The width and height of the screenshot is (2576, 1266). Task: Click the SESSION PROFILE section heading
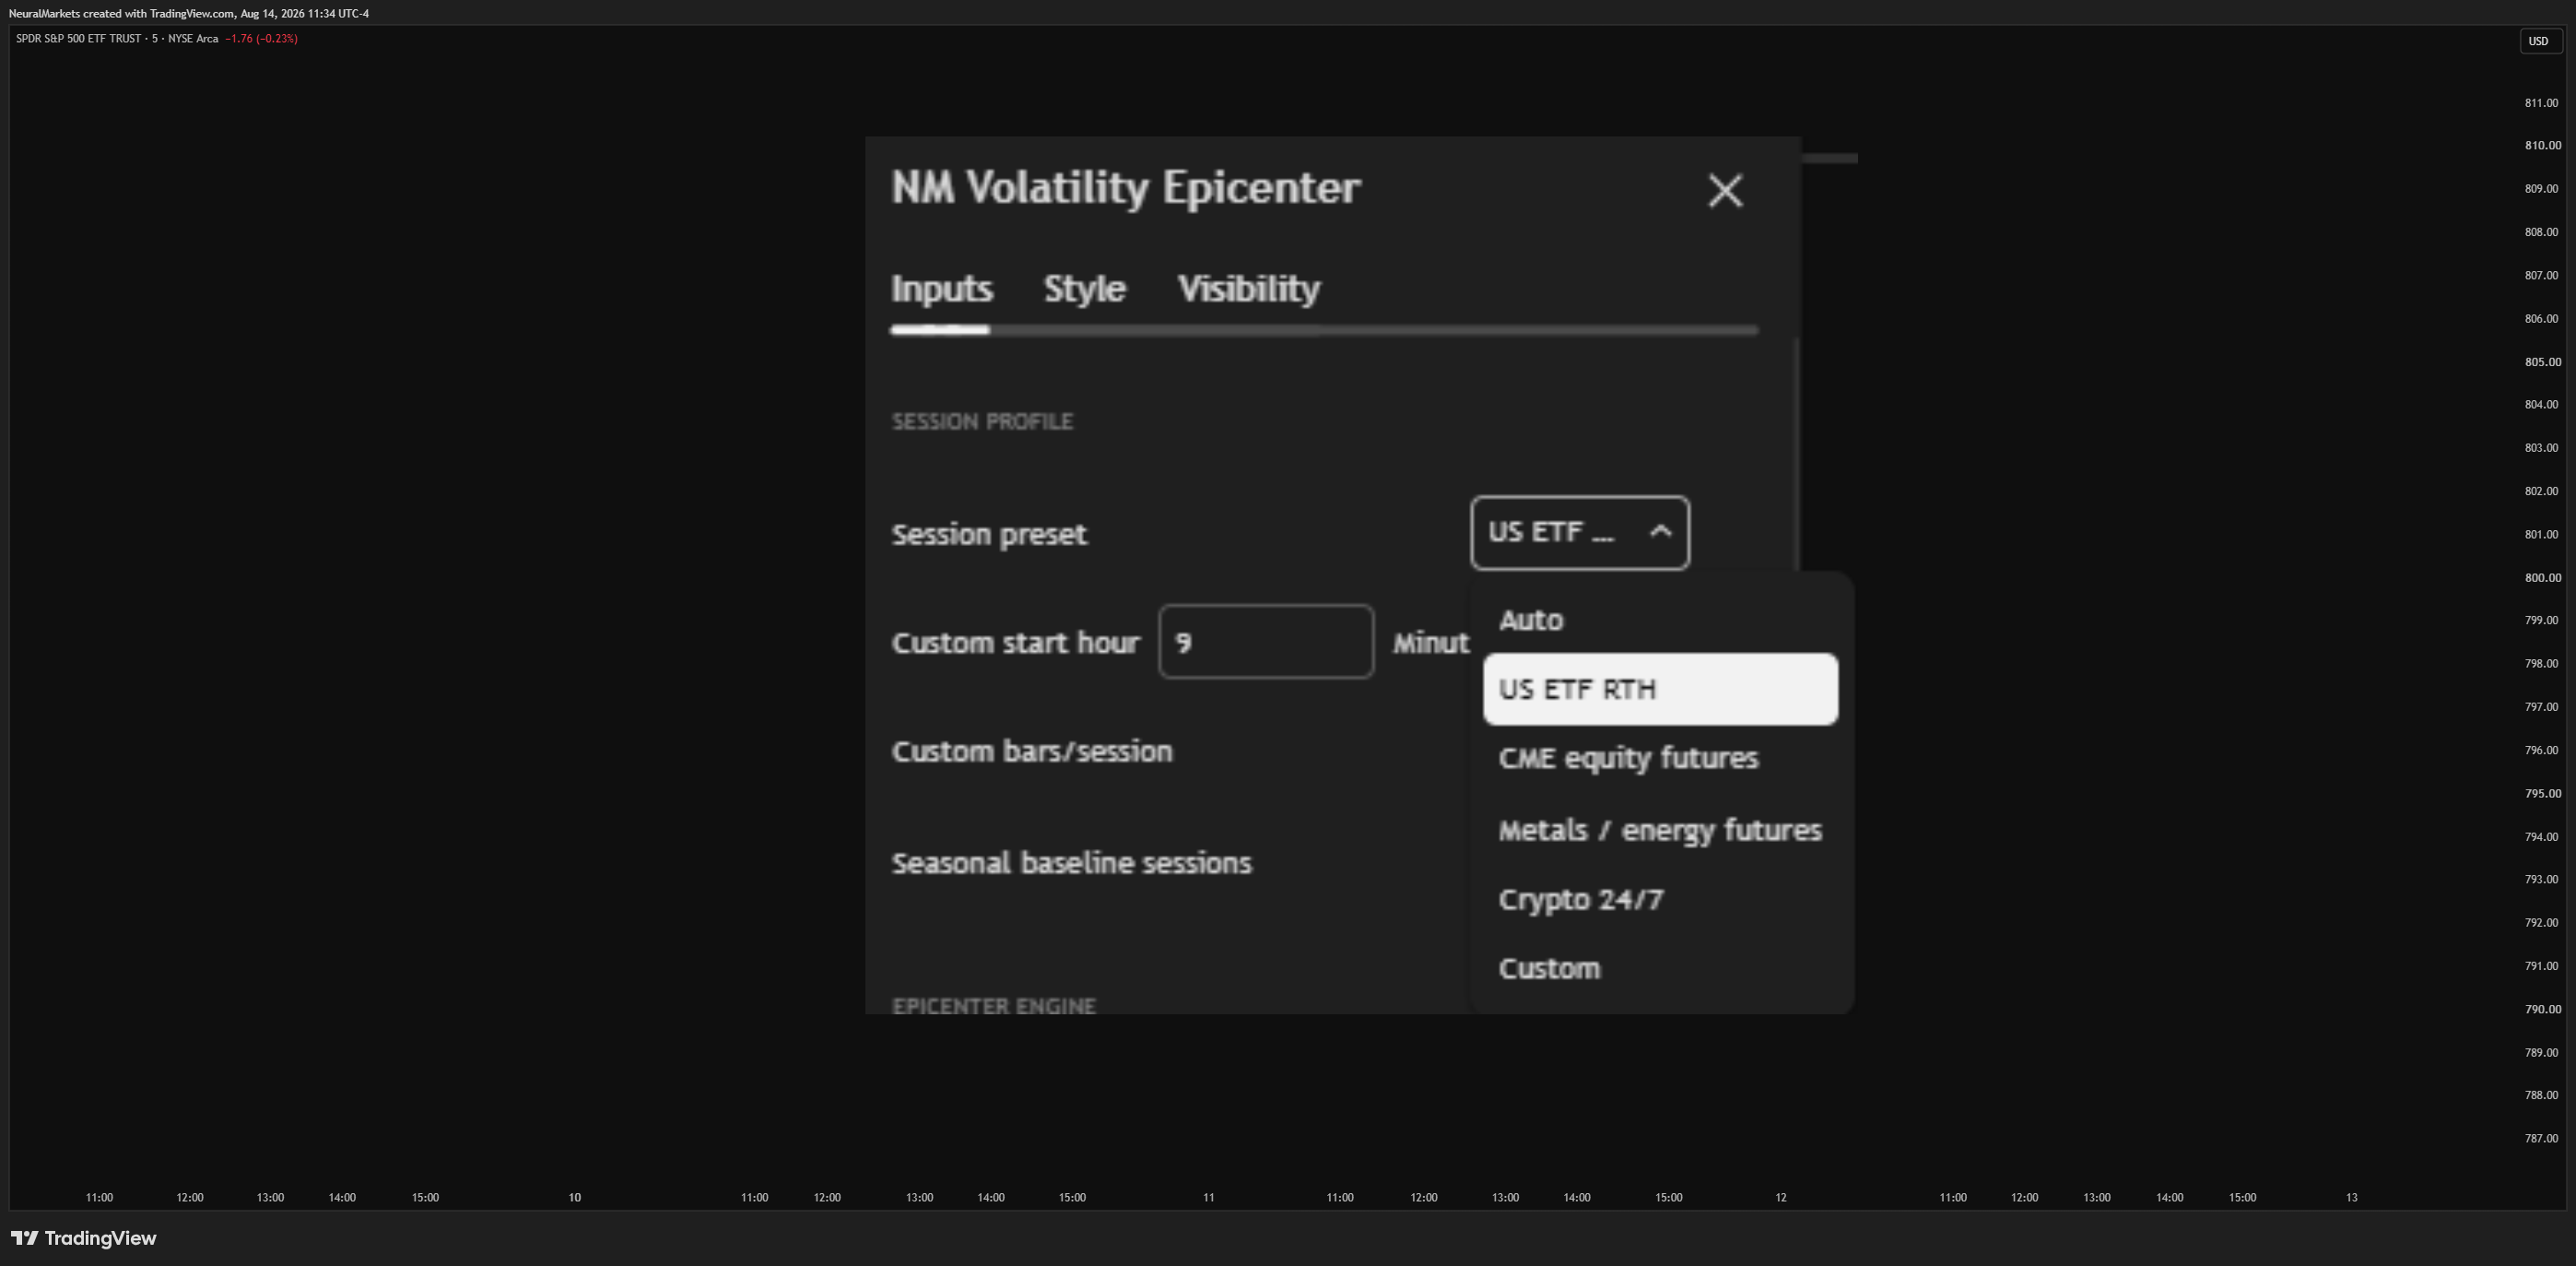pyautogui.click(x=982, y=421)
